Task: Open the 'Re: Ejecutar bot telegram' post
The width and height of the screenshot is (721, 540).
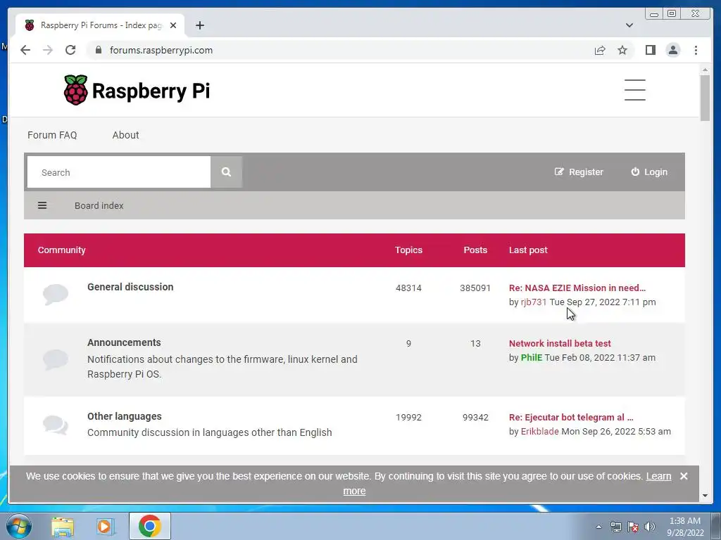Action: coord(570,418)
